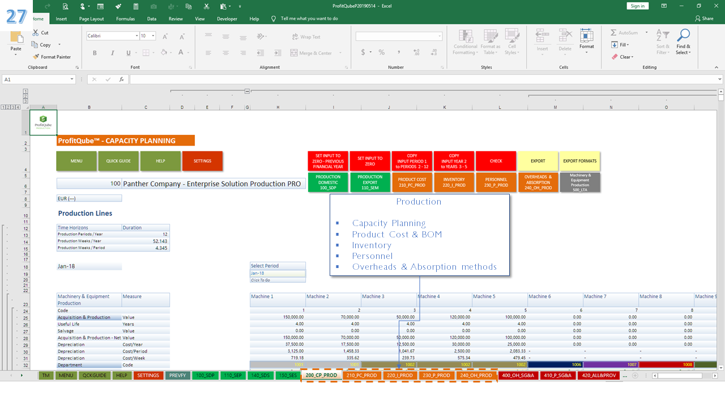Click the yellow EXPORT button

(x=538, y=161)
